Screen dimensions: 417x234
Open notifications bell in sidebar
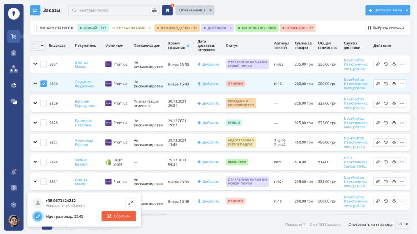point(13,172)
